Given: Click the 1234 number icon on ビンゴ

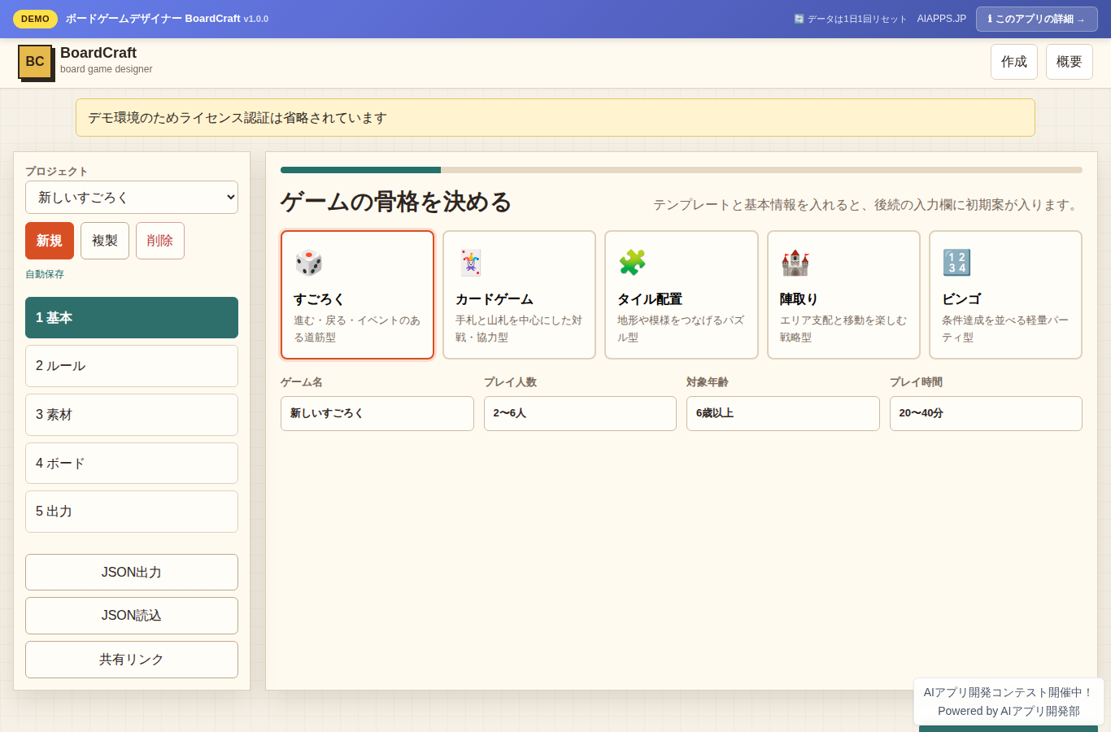Looking at the screenshot, I should (956, 263).
